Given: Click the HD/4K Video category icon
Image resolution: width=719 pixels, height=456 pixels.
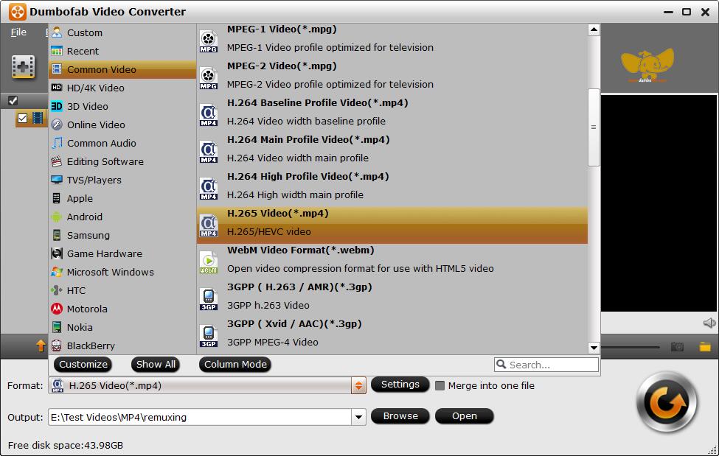Looking at the screenshot, I should [x=56, y=87].
